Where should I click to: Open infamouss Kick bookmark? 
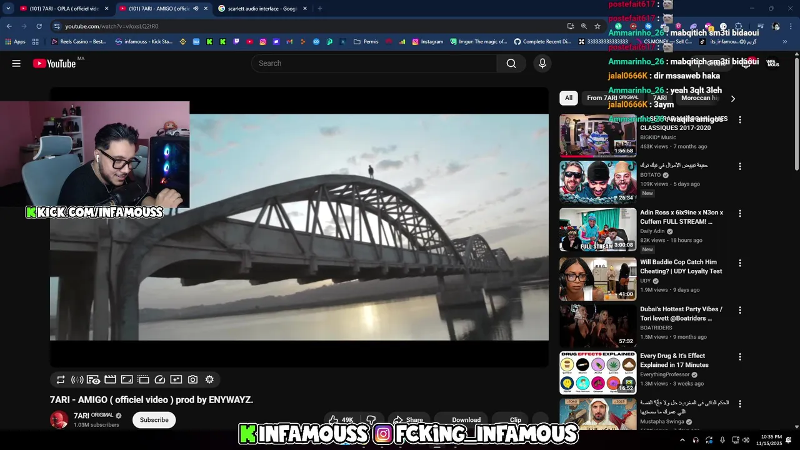tap(144, 42)
